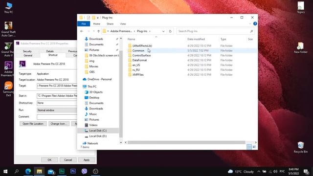Switch to Security tab in Properties
313x176 pixels.
[27, 51]
